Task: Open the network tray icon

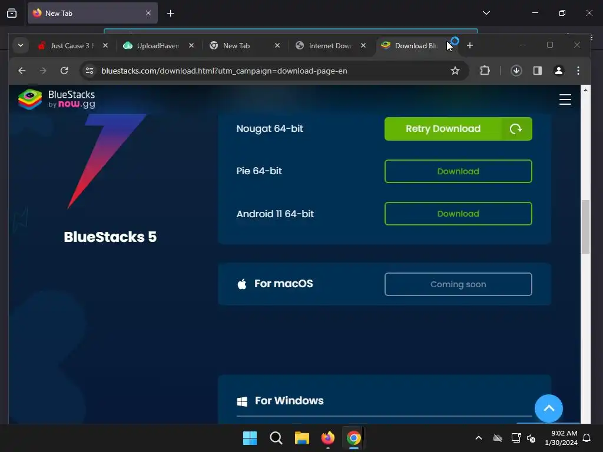Action: [516, 438]
